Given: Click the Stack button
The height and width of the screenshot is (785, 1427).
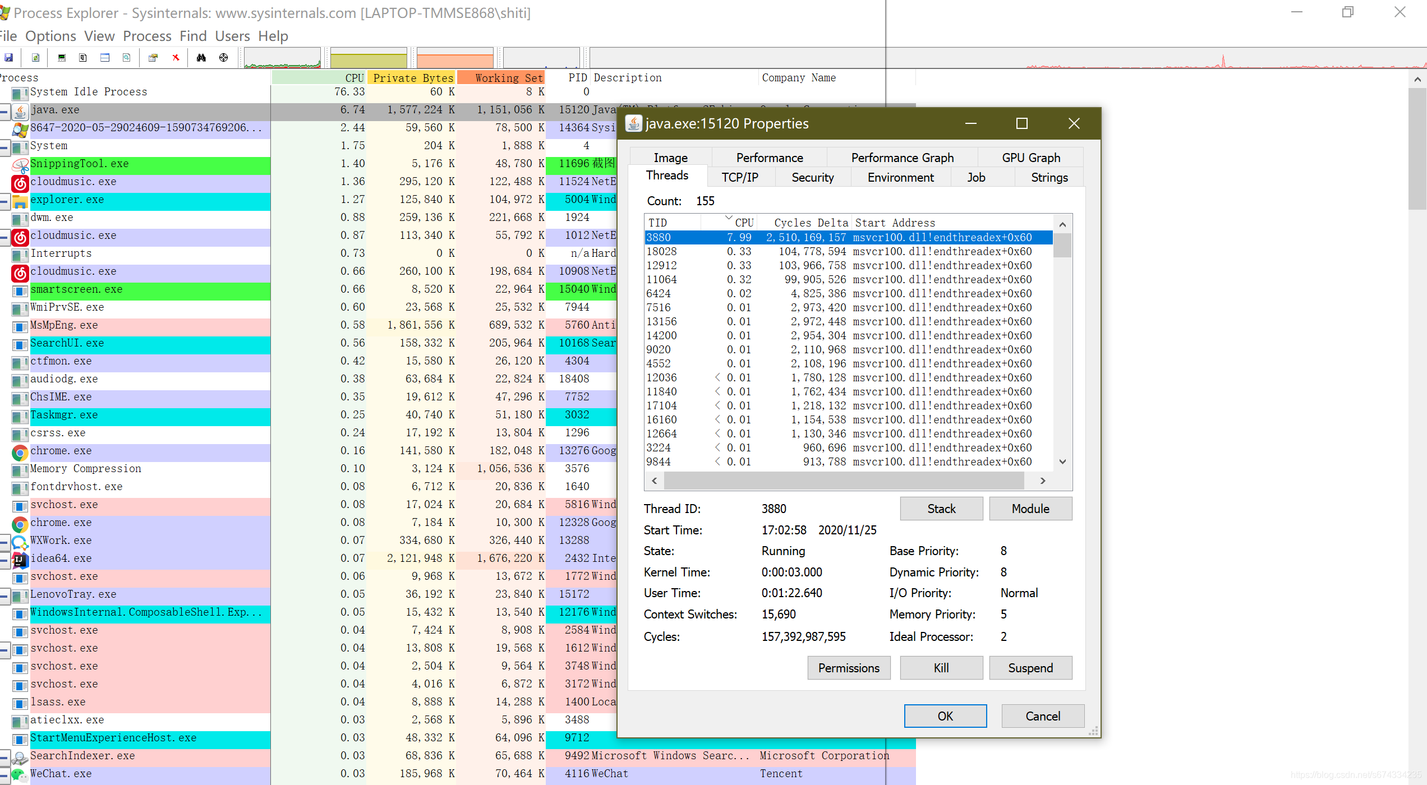Looking at the screenshot, I should pyautogui.click(x=941, y=509).
